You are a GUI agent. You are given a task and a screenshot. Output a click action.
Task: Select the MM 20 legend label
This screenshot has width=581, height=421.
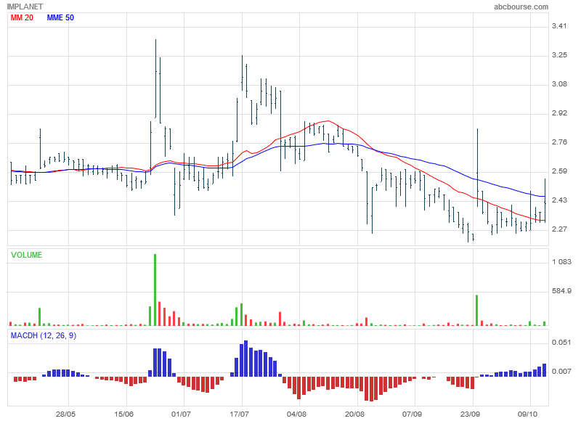coord(22,17)
